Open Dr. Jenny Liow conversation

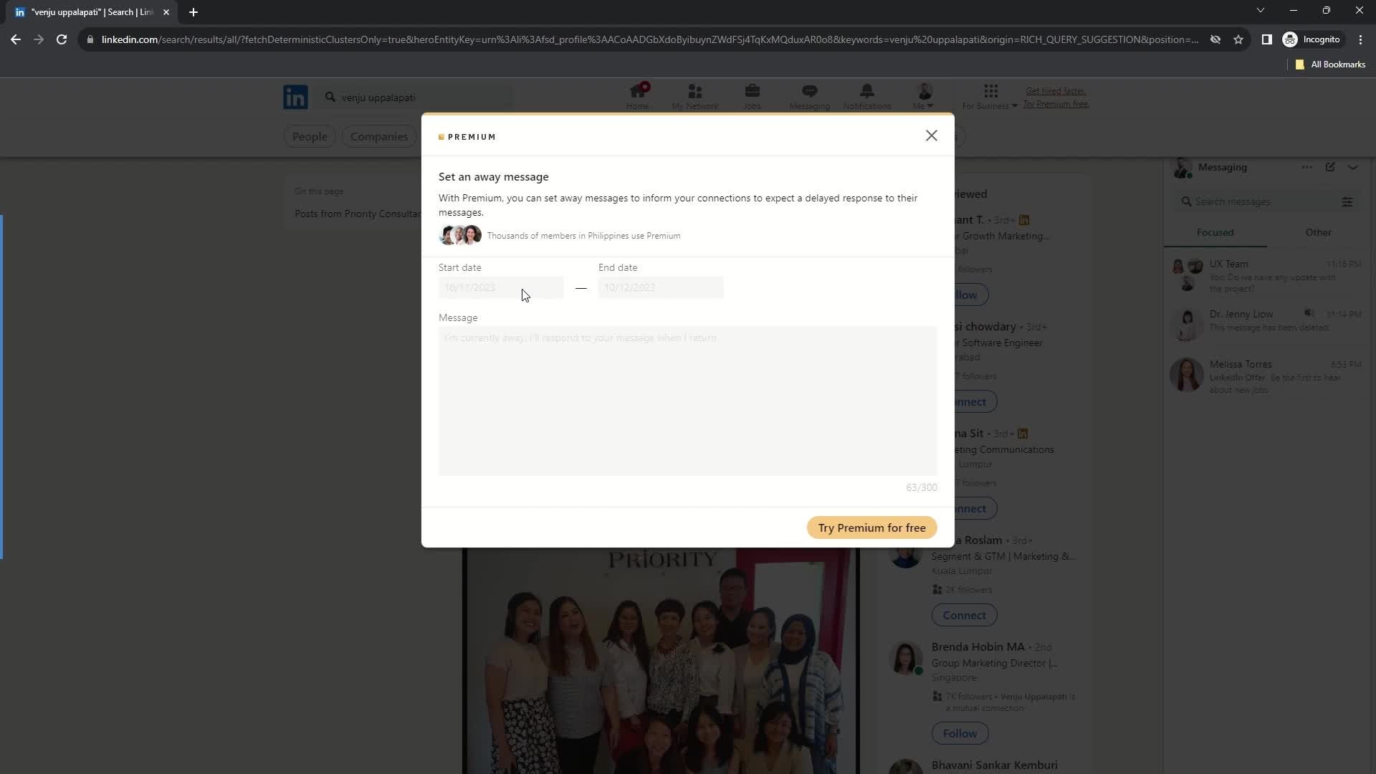click(1266, 324)
